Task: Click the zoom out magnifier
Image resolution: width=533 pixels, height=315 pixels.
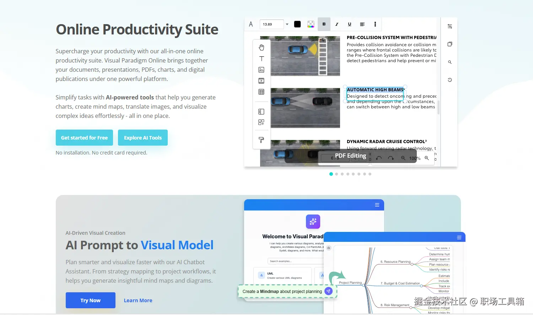Action: 403,158
